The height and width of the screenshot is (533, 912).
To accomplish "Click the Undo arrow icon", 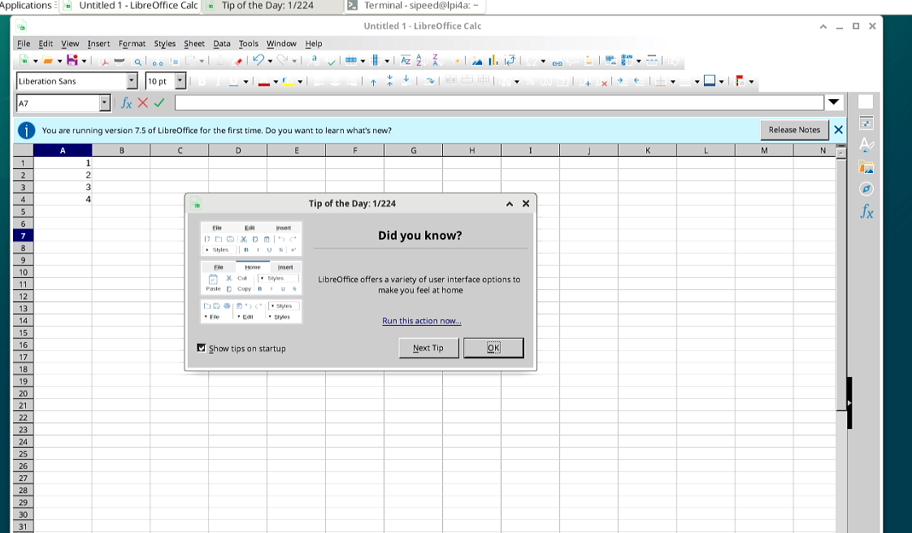I will pyautogui.click(x=258, y=60).
